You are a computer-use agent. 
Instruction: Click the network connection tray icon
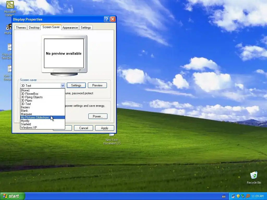(233, 196)
